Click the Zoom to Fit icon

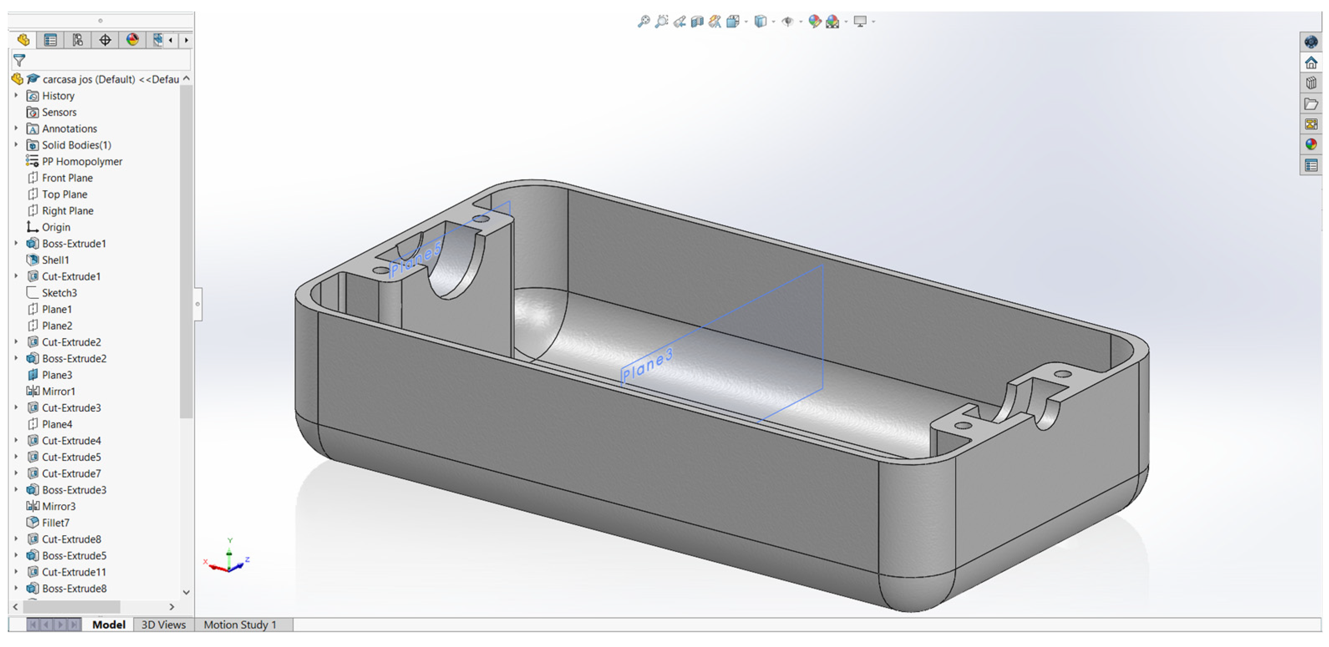643,22
